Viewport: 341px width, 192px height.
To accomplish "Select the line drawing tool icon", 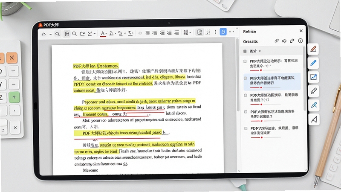I will pyautogui.click(x=90, y=34).
